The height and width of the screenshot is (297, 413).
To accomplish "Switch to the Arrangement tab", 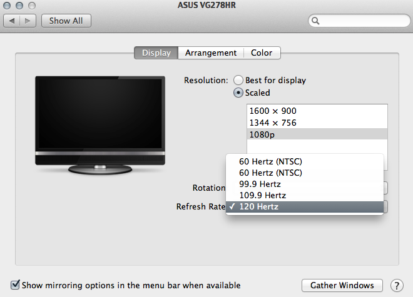I will click(x=211, y=53).
